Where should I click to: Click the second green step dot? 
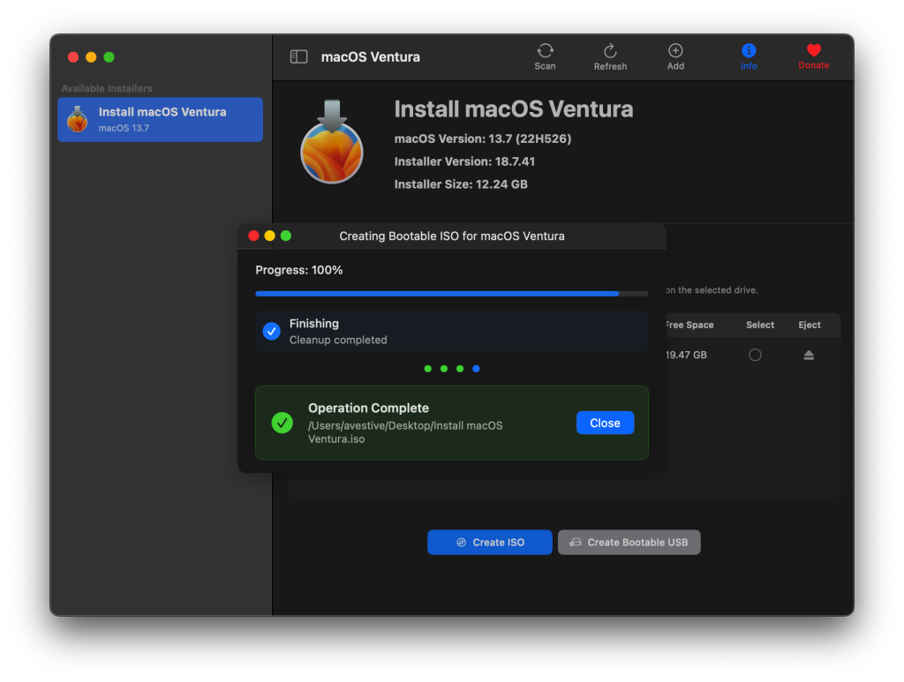click(x=444, y=369)
